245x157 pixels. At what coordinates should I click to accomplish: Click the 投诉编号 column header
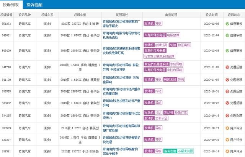pyautogui.click(x=7, y=15)
